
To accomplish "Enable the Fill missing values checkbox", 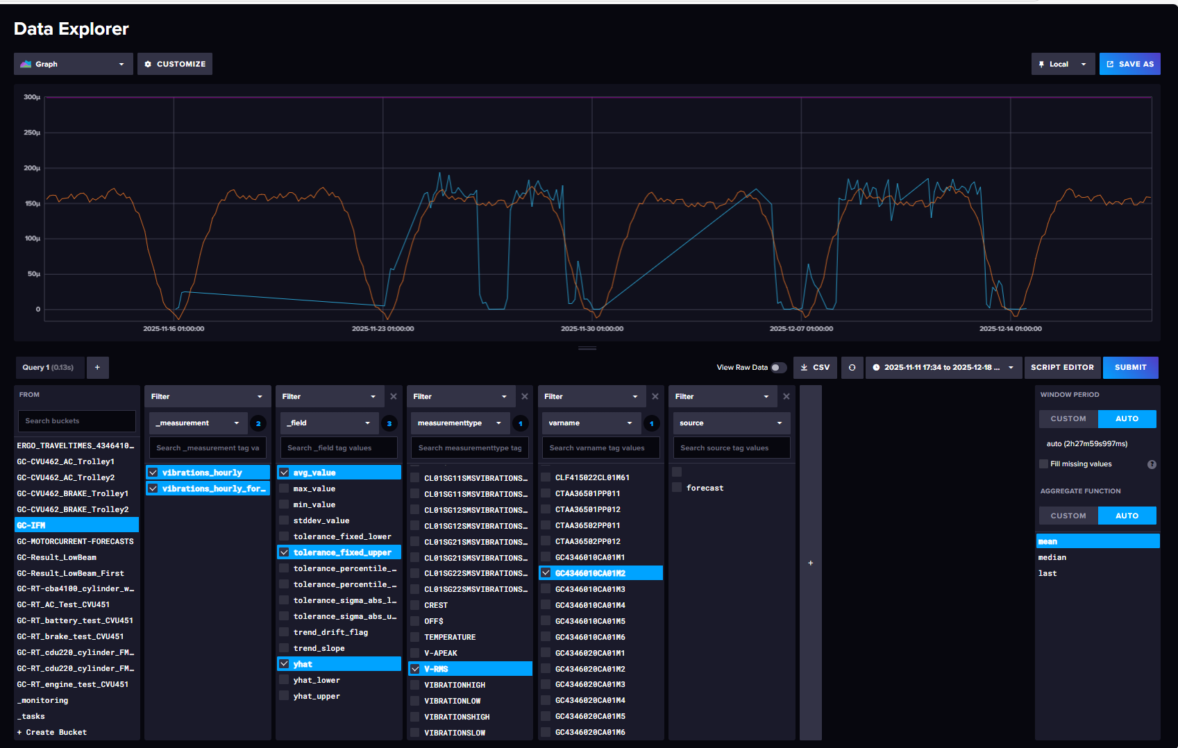I will click(1043, 464).
